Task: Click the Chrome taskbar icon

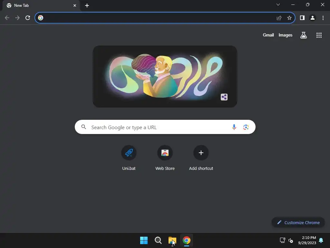Action: click(187, 240)
